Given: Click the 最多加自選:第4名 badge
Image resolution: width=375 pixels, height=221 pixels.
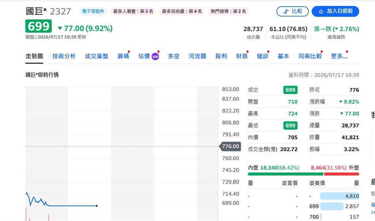Looking at the screenshot, I should point(182,11).
